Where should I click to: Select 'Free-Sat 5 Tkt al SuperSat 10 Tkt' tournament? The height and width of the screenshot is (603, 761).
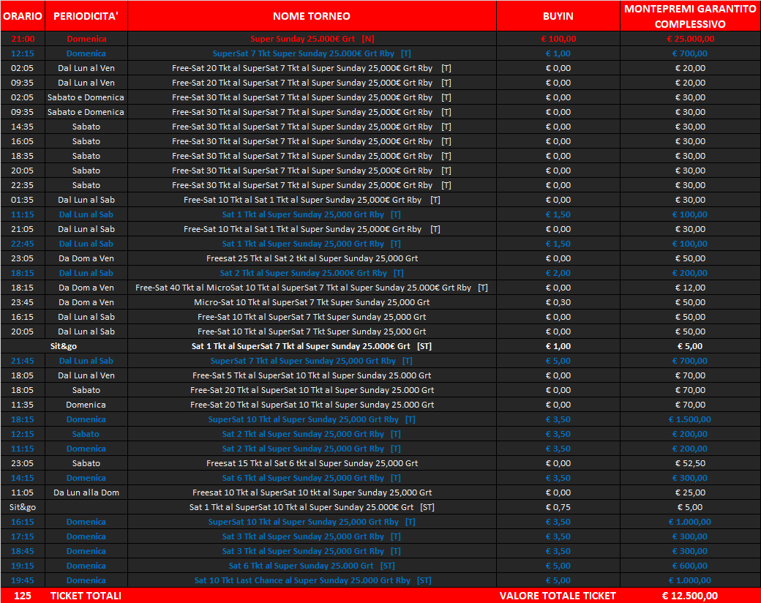pyautogui.click(x=312, y=375)
